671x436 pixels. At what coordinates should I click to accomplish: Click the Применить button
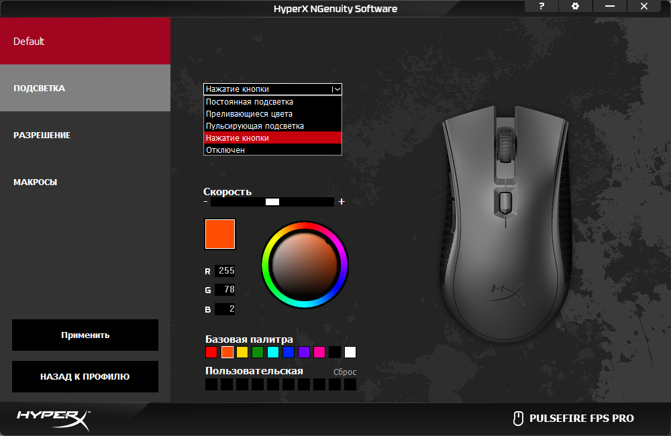[x=85, y=335]
